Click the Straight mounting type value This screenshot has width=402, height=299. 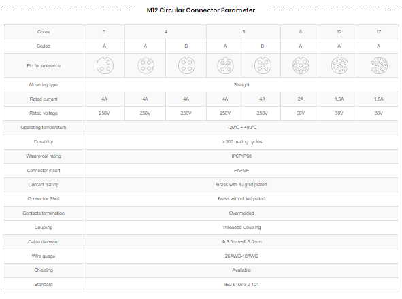[x=241, y=85]
